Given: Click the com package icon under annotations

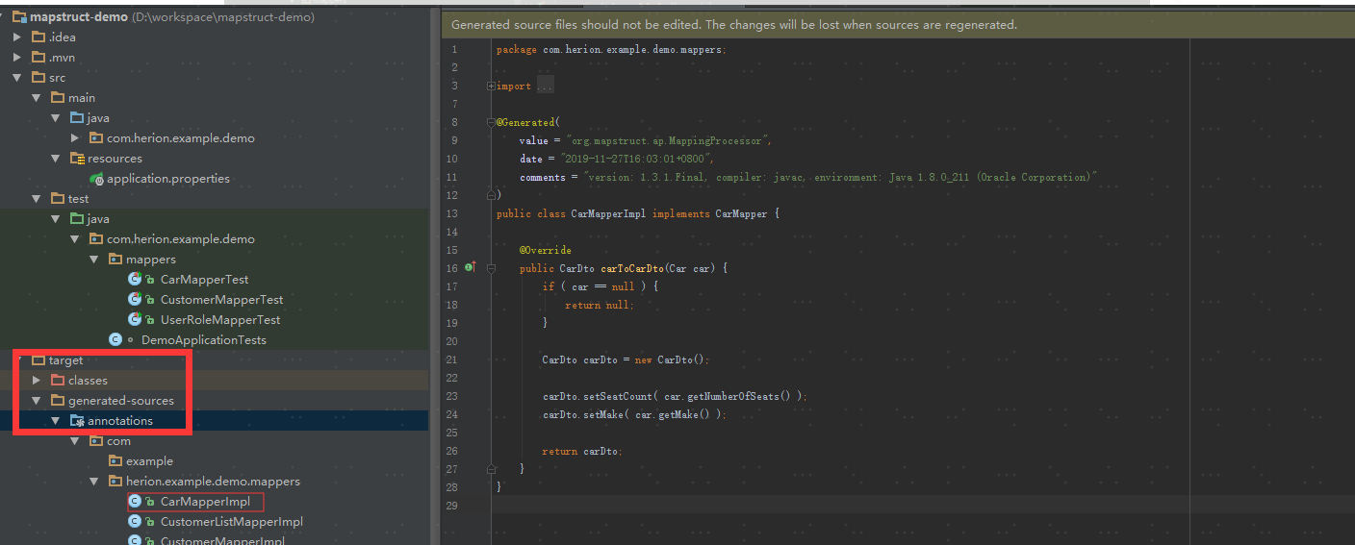Looking at the screenshot, I should [96, 441].
